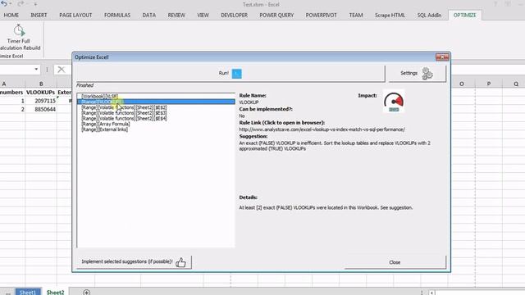
Task: Open the INSERT ribbon tab
Action: pos(39,15)
